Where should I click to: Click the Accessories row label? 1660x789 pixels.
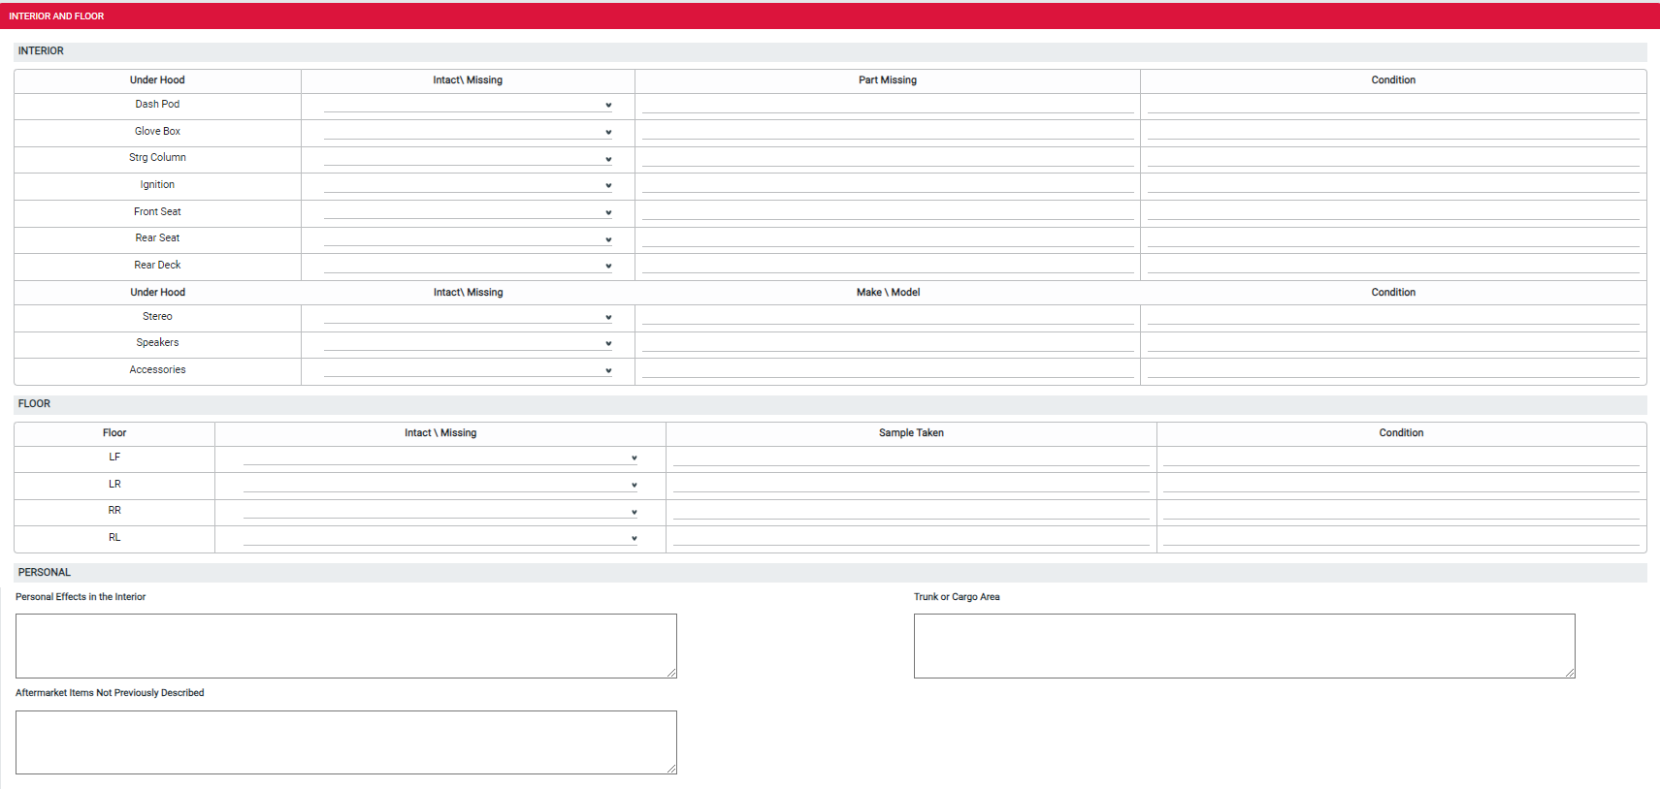pos(157,370)
